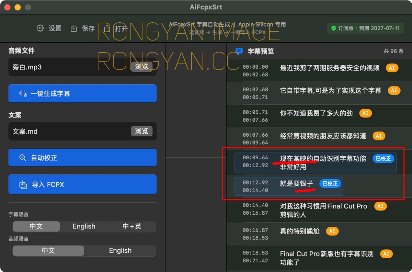Click the 音频文件 section heading

pyautogui.click(x=22, y=50)
